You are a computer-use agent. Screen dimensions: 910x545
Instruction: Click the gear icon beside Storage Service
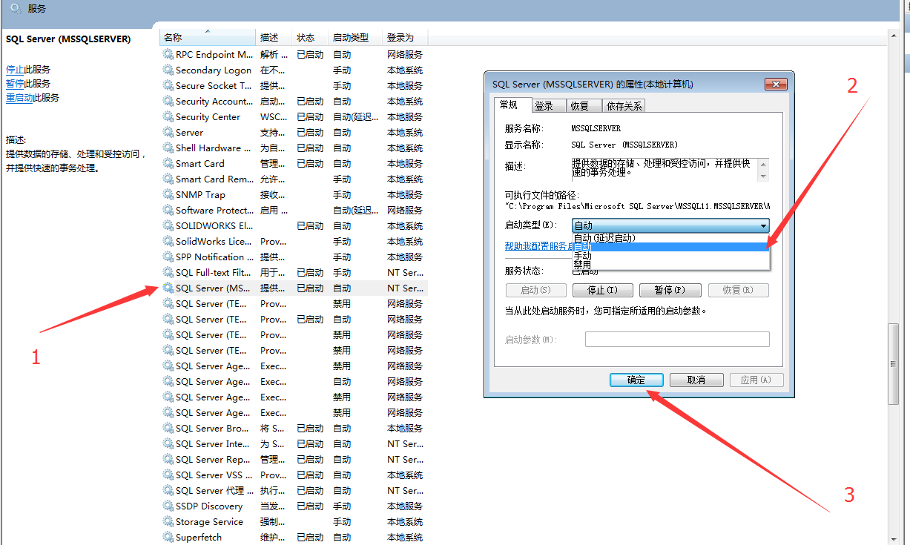coord(168,522)
